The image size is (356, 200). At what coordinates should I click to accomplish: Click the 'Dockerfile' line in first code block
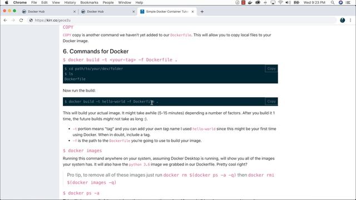tap(75, 79)
